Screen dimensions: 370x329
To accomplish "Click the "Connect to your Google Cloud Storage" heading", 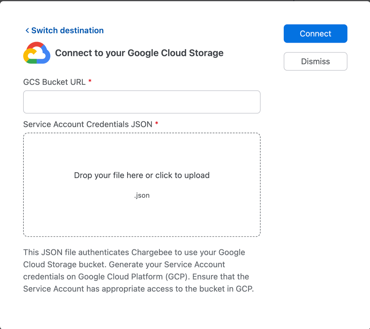I will tap(139, 53).
